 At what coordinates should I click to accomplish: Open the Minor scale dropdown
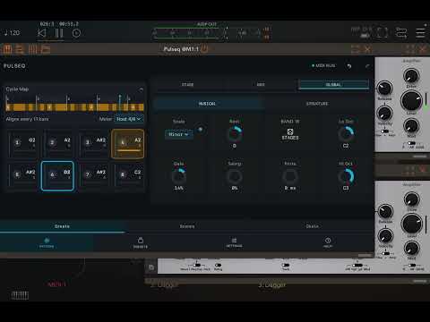(x=179, y=134)
